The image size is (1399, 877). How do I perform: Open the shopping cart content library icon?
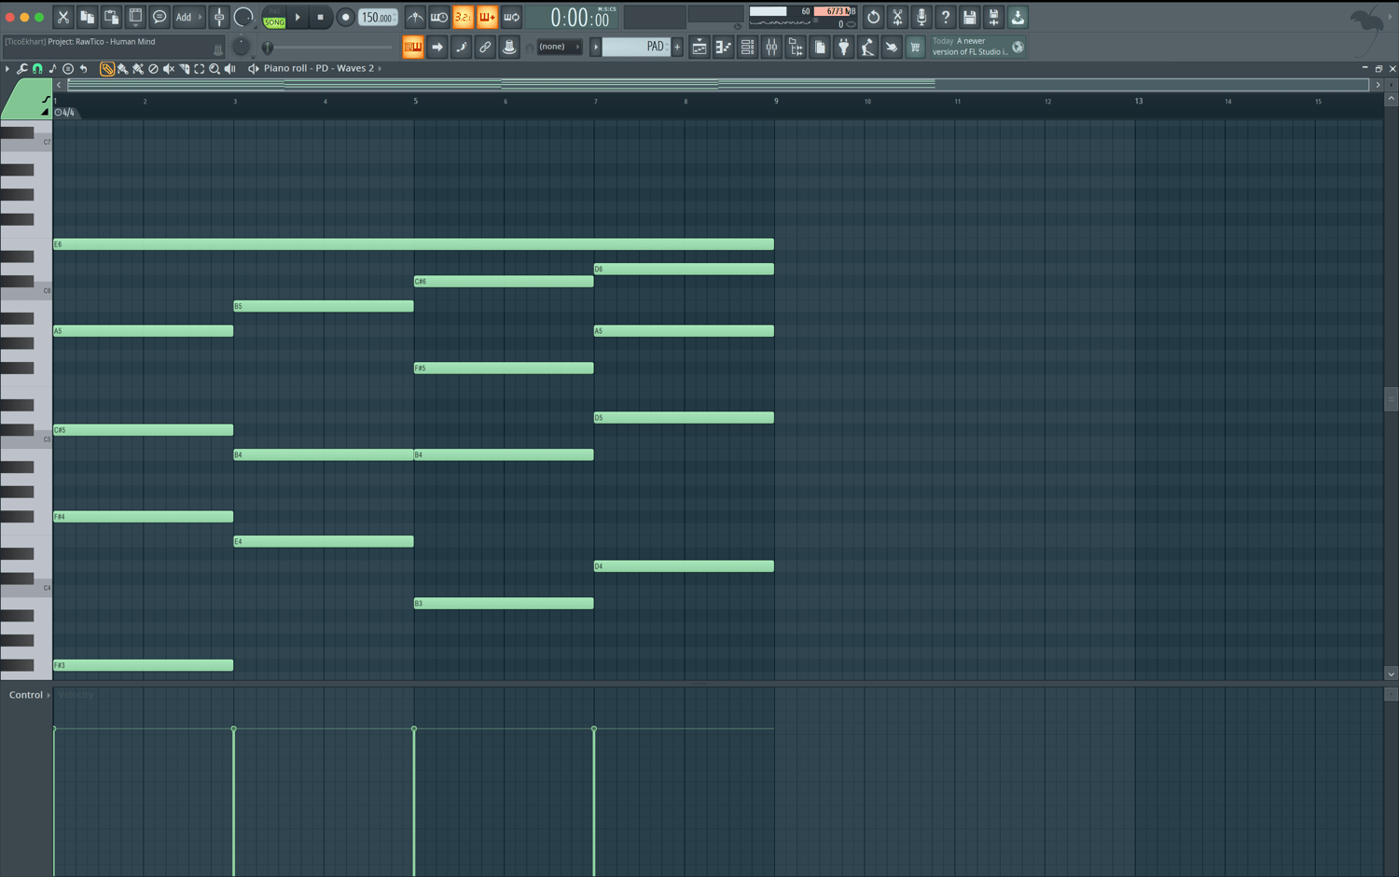pyautogui.click(x=915, y=47)
